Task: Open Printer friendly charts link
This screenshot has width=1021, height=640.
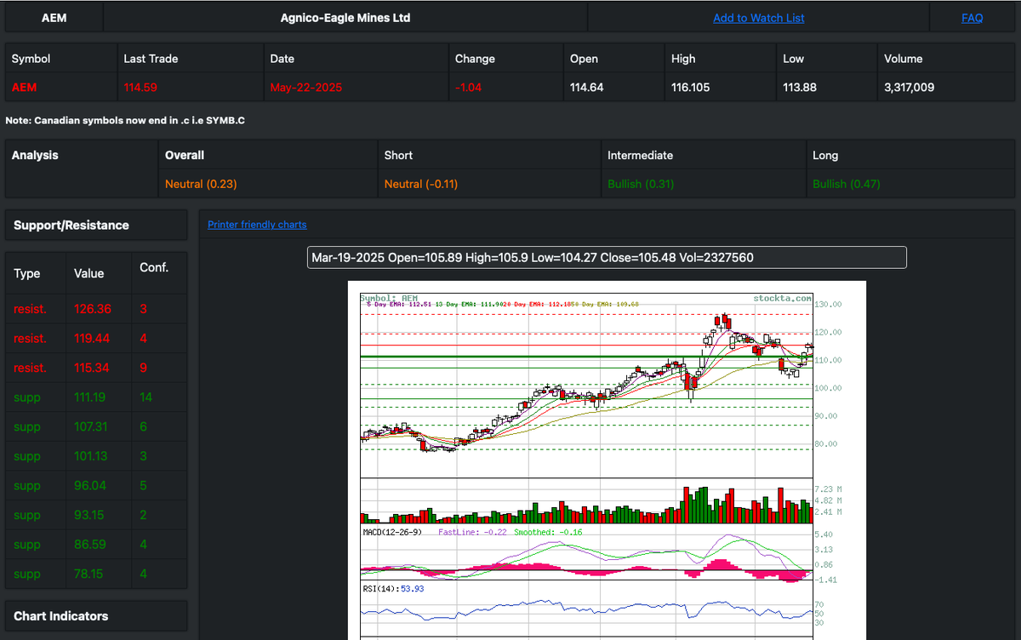Action: point(257,225)
